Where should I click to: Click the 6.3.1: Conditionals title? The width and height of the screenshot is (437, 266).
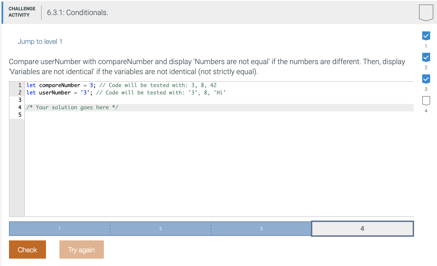(x=78, y=12)
